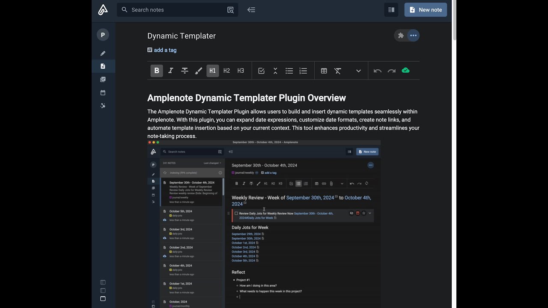Switch to Tasks mode checklist icon
The height and width of the screenshot is (308, 548).
[x=103, y=80]
